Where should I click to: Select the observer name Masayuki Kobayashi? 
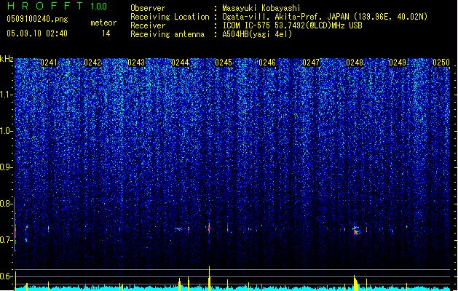(x=261, y=8)
